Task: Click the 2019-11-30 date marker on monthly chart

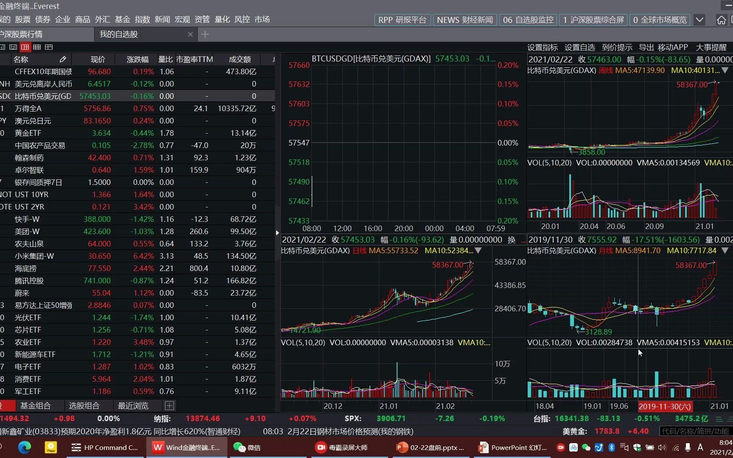Action: tap(665, 406)
